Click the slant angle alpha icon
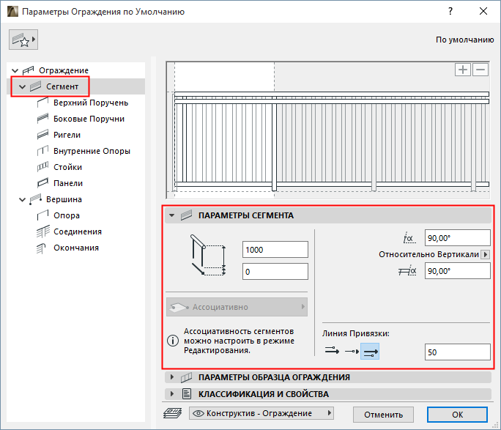 click(409, 238)
